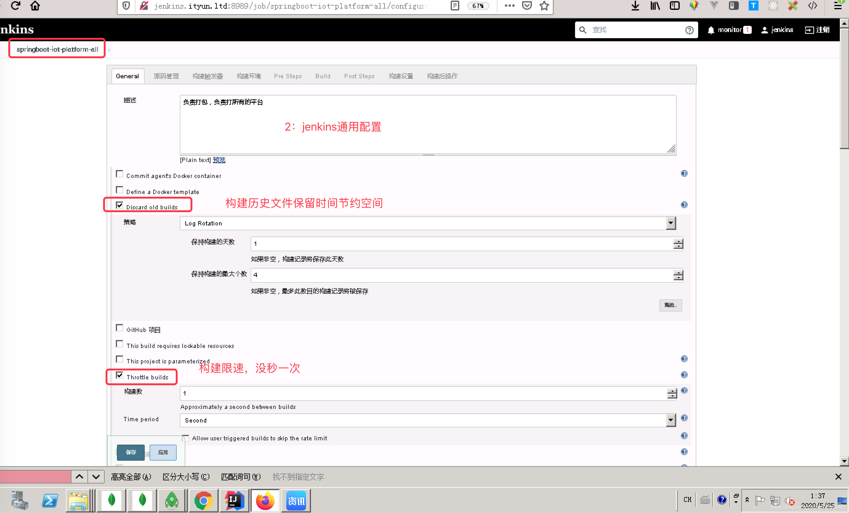
Task: Check This build requires lockable resources
Action: point(119,344)
